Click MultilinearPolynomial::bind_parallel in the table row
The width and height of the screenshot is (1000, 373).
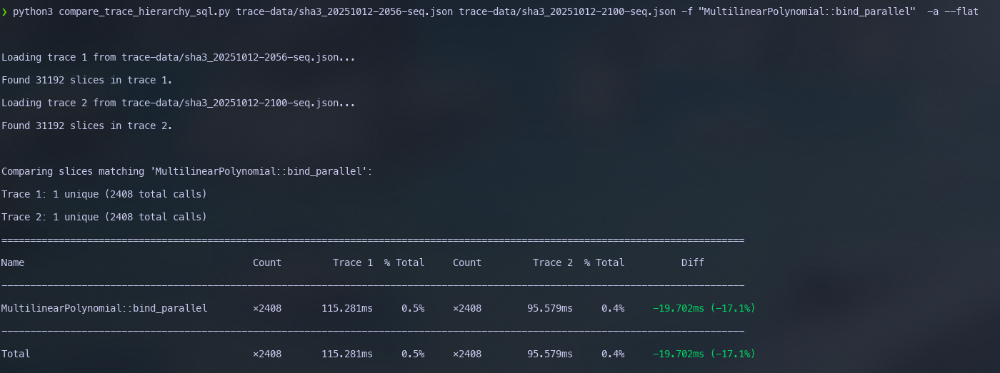coord(104,308)
